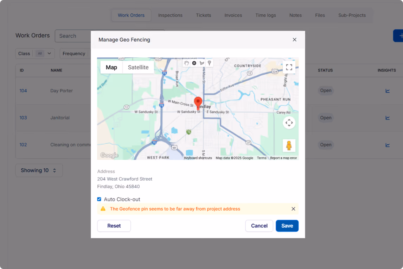Click Cancel in the geo fencing dialog

(x=259, y=226)
